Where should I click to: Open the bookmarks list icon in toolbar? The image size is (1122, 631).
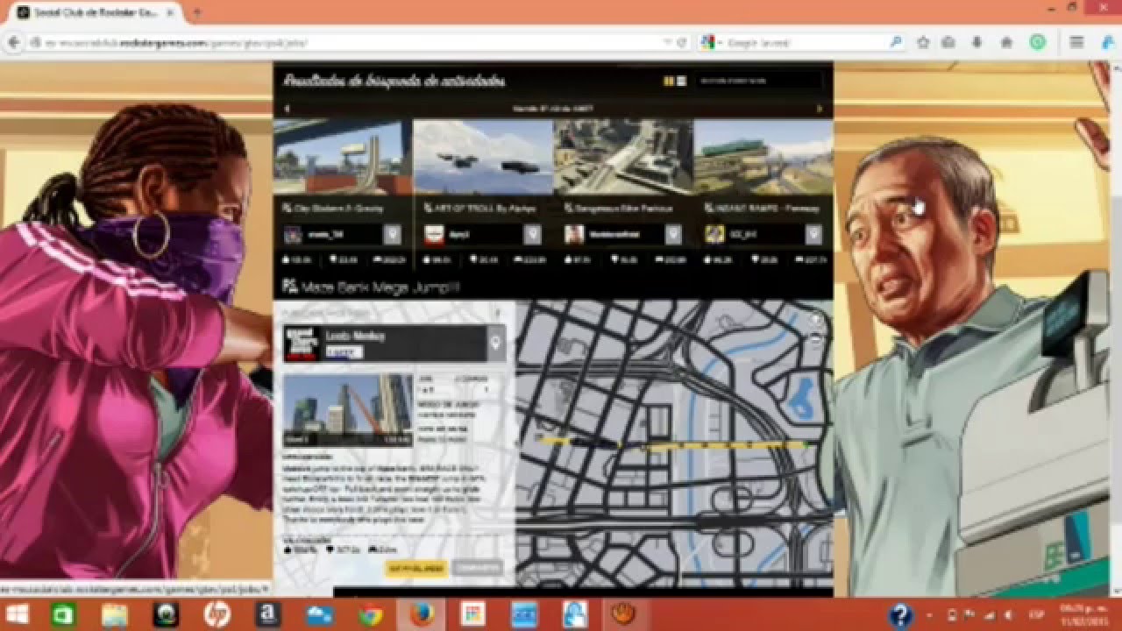coord(948,42)
